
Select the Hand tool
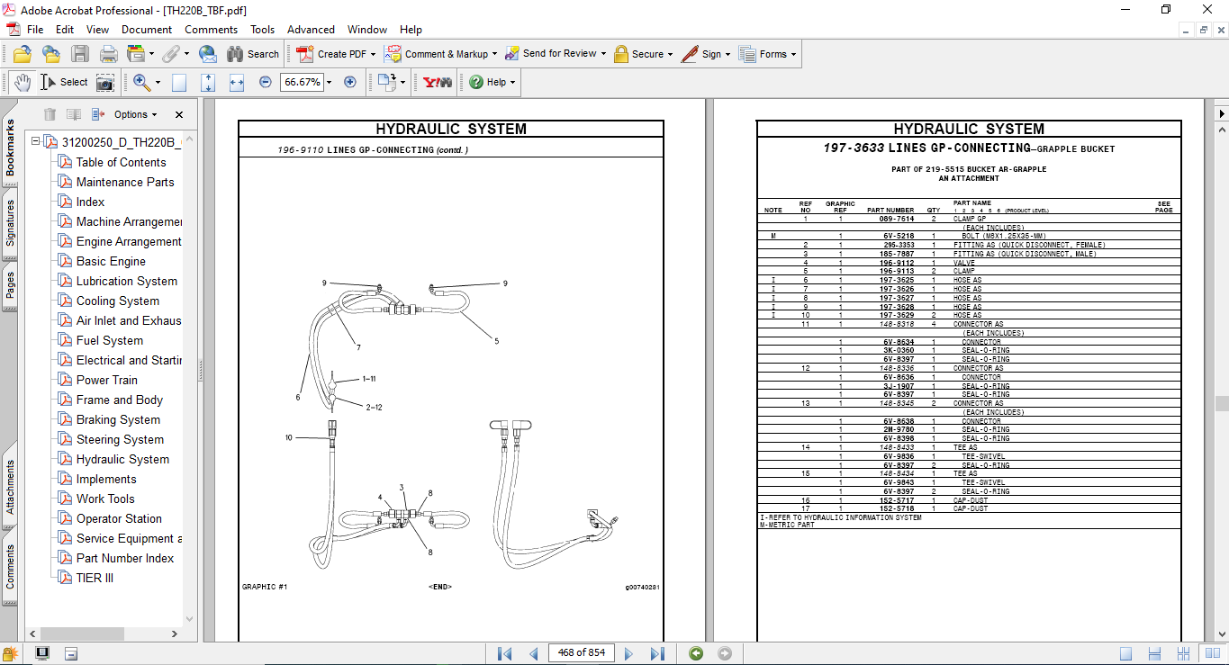pos(23,82)
